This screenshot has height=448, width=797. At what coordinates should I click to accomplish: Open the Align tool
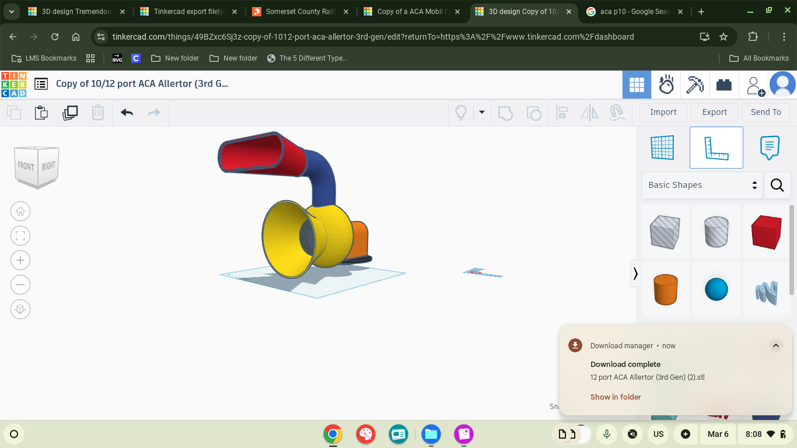pyautogui.click(x=562, y=112)
